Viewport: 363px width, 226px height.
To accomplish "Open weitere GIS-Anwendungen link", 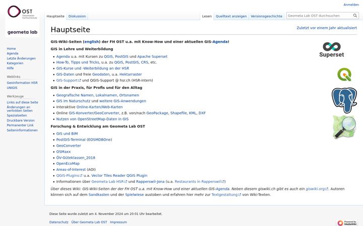I will pos(123,101).
